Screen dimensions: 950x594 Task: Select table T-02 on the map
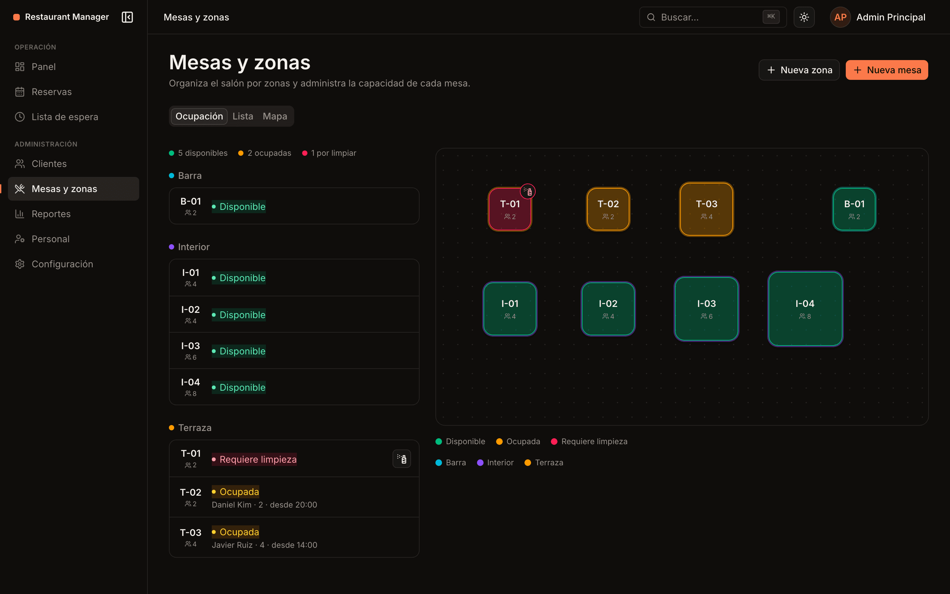608,210
